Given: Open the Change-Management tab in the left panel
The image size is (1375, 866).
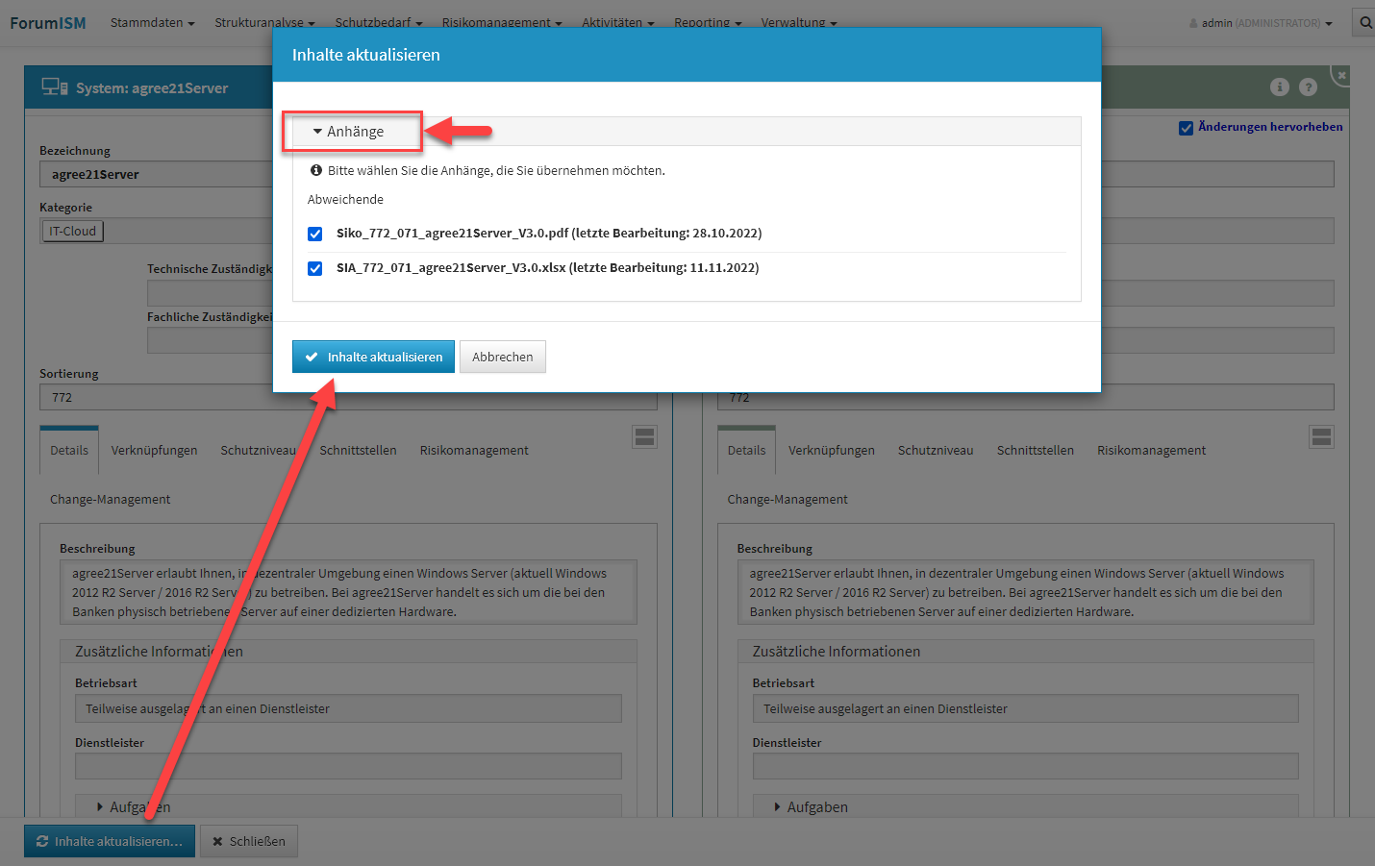Looking at the screenshot, I should 111,499.
